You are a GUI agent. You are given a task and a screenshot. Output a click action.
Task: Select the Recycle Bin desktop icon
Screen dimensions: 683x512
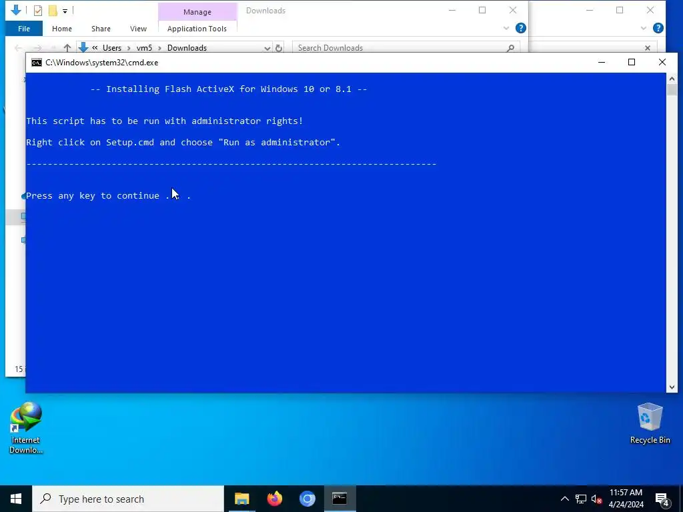click(650, 423)
